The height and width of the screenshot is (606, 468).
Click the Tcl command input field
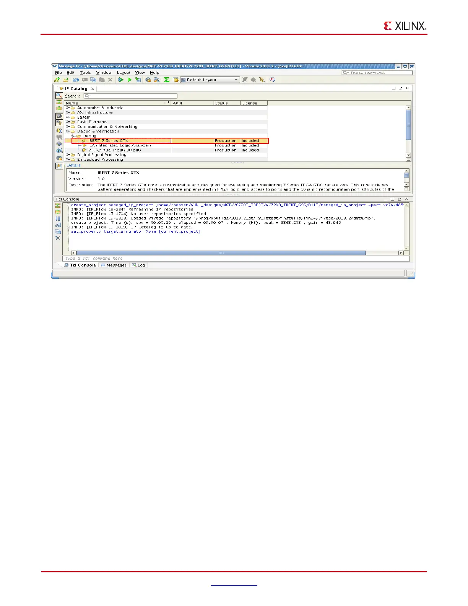(236, 259)
